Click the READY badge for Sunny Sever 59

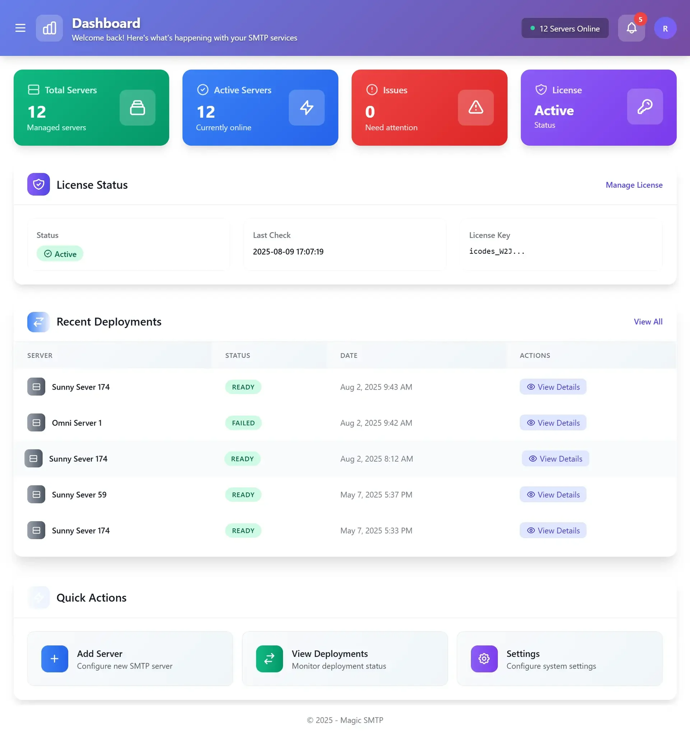(243, 495)
